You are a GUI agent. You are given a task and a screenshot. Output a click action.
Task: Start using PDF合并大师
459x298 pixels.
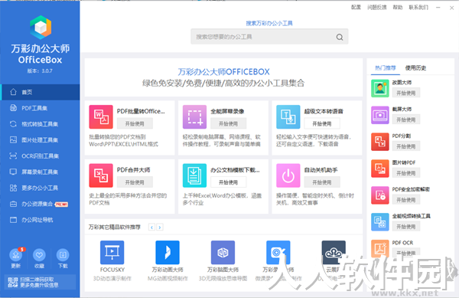[135, 182]
